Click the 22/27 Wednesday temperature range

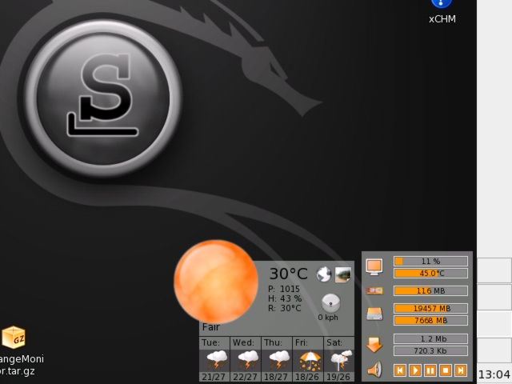(x=245, y=377)
